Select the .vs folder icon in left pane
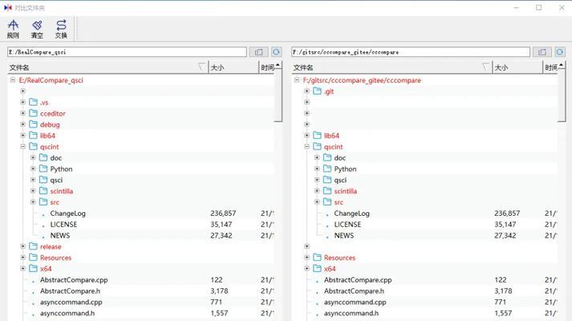This screenshot has height=321, width=572. click(x=33, y=102)
